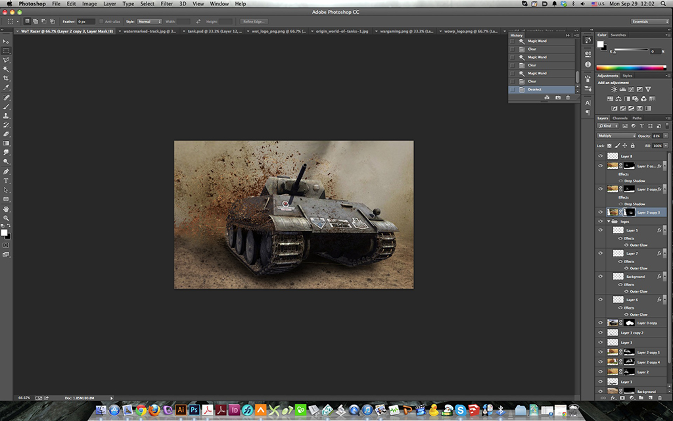Open the Select menu
Viewport: 673px width, 421px height.
pos(147,3)
